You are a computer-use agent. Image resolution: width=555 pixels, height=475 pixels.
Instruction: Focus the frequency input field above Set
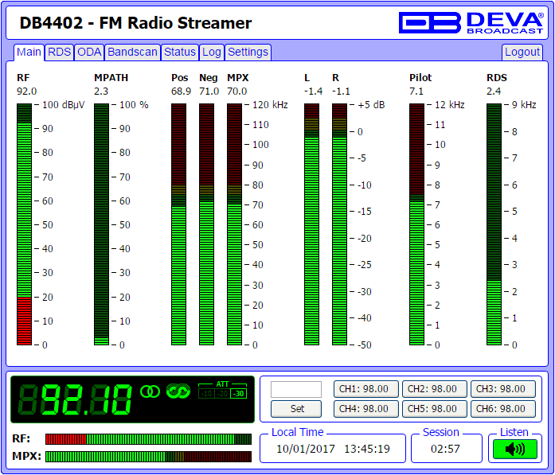click(x=296, y=389)
